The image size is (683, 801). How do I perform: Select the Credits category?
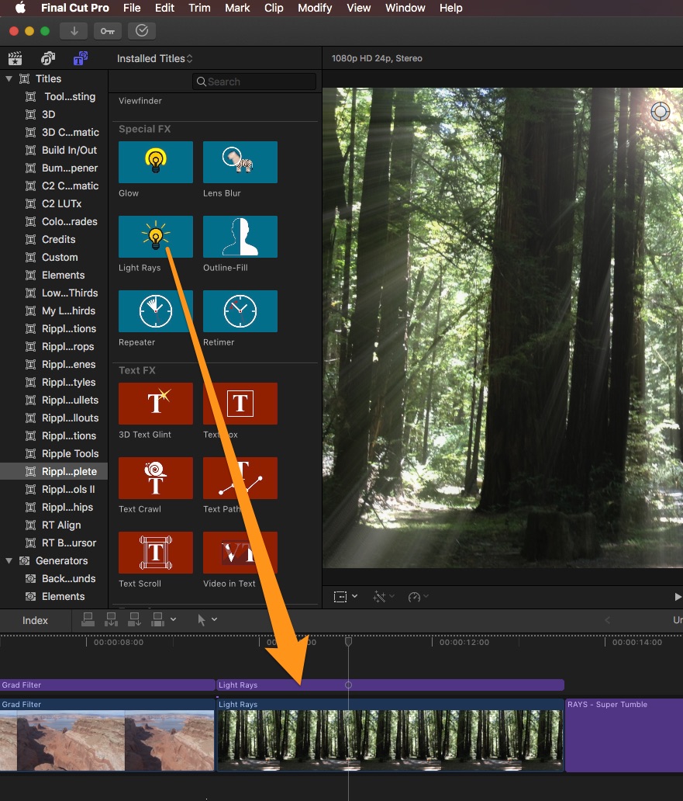point(53,240)
